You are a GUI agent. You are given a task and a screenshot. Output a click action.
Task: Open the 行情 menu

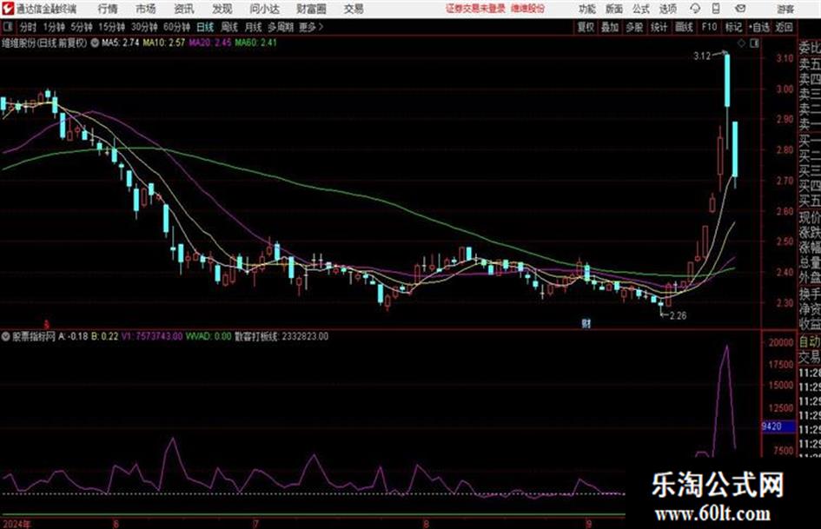point(108,9)
